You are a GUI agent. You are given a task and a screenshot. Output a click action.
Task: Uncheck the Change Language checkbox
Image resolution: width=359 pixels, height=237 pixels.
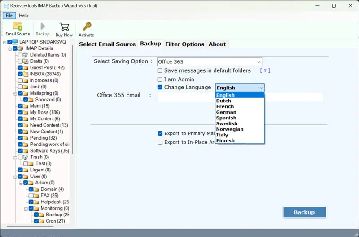click(x=160, y=88)
